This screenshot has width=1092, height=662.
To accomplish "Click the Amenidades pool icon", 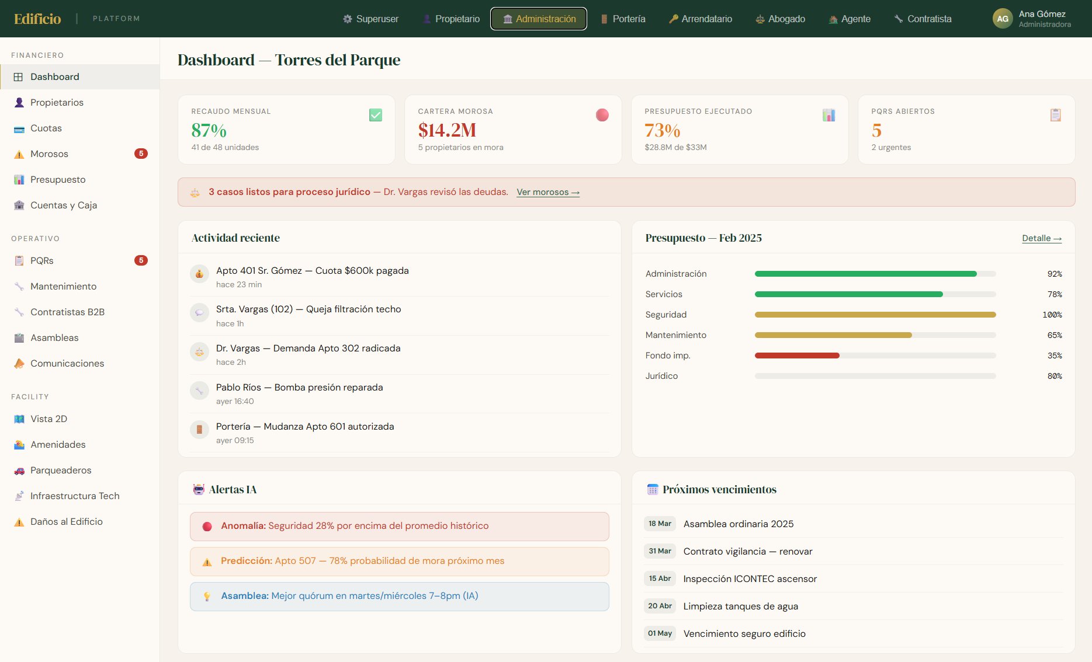I will point(19,445).
